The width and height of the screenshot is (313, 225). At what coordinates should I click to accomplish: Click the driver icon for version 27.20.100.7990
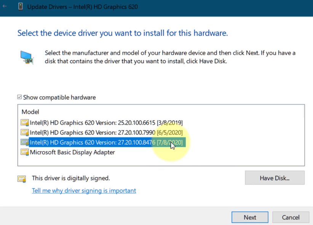point(25,133)
